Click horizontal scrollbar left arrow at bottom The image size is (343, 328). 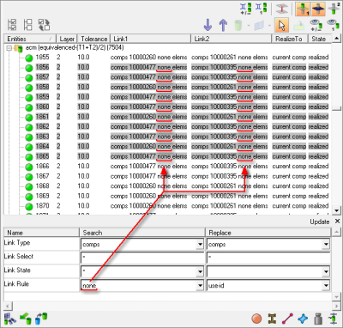coord(8,307)
